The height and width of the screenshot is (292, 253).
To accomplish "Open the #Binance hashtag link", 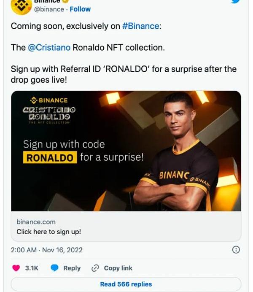I will coord(141,26).
